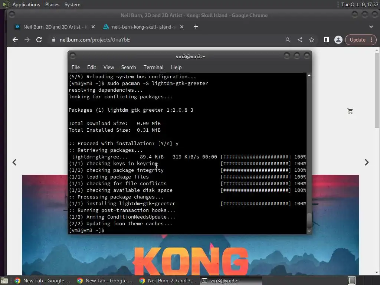Reload the neilburn.com page
The height and width of the screenshot is (285, 380).
(39, 40)
